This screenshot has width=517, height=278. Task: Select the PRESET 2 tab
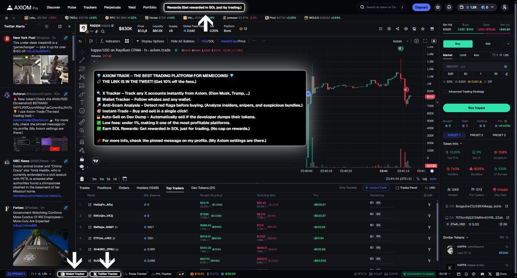click(476, 135)
